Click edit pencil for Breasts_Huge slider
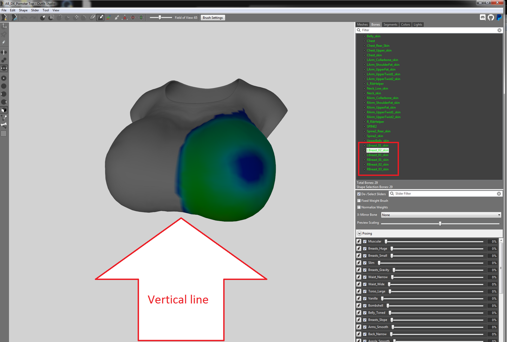 point(359,249)
